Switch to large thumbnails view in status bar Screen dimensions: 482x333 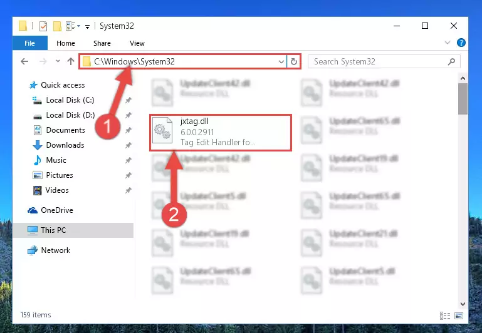point(459,315)
